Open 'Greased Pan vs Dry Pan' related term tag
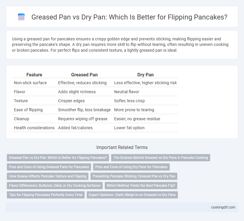Image resolution: width=244 pixels, height=221 pixels. 58,158
